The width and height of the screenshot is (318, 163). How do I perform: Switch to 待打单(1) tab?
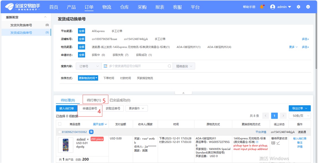tap(94, 100)
